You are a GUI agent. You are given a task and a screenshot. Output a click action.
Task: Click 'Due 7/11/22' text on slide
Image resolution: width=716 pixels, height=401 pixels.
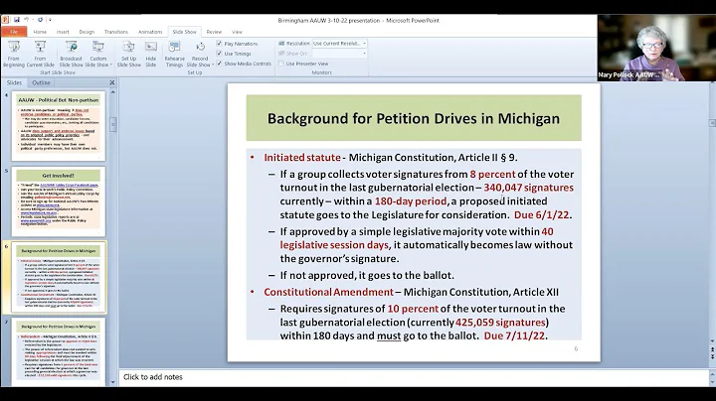pos(514,335)
